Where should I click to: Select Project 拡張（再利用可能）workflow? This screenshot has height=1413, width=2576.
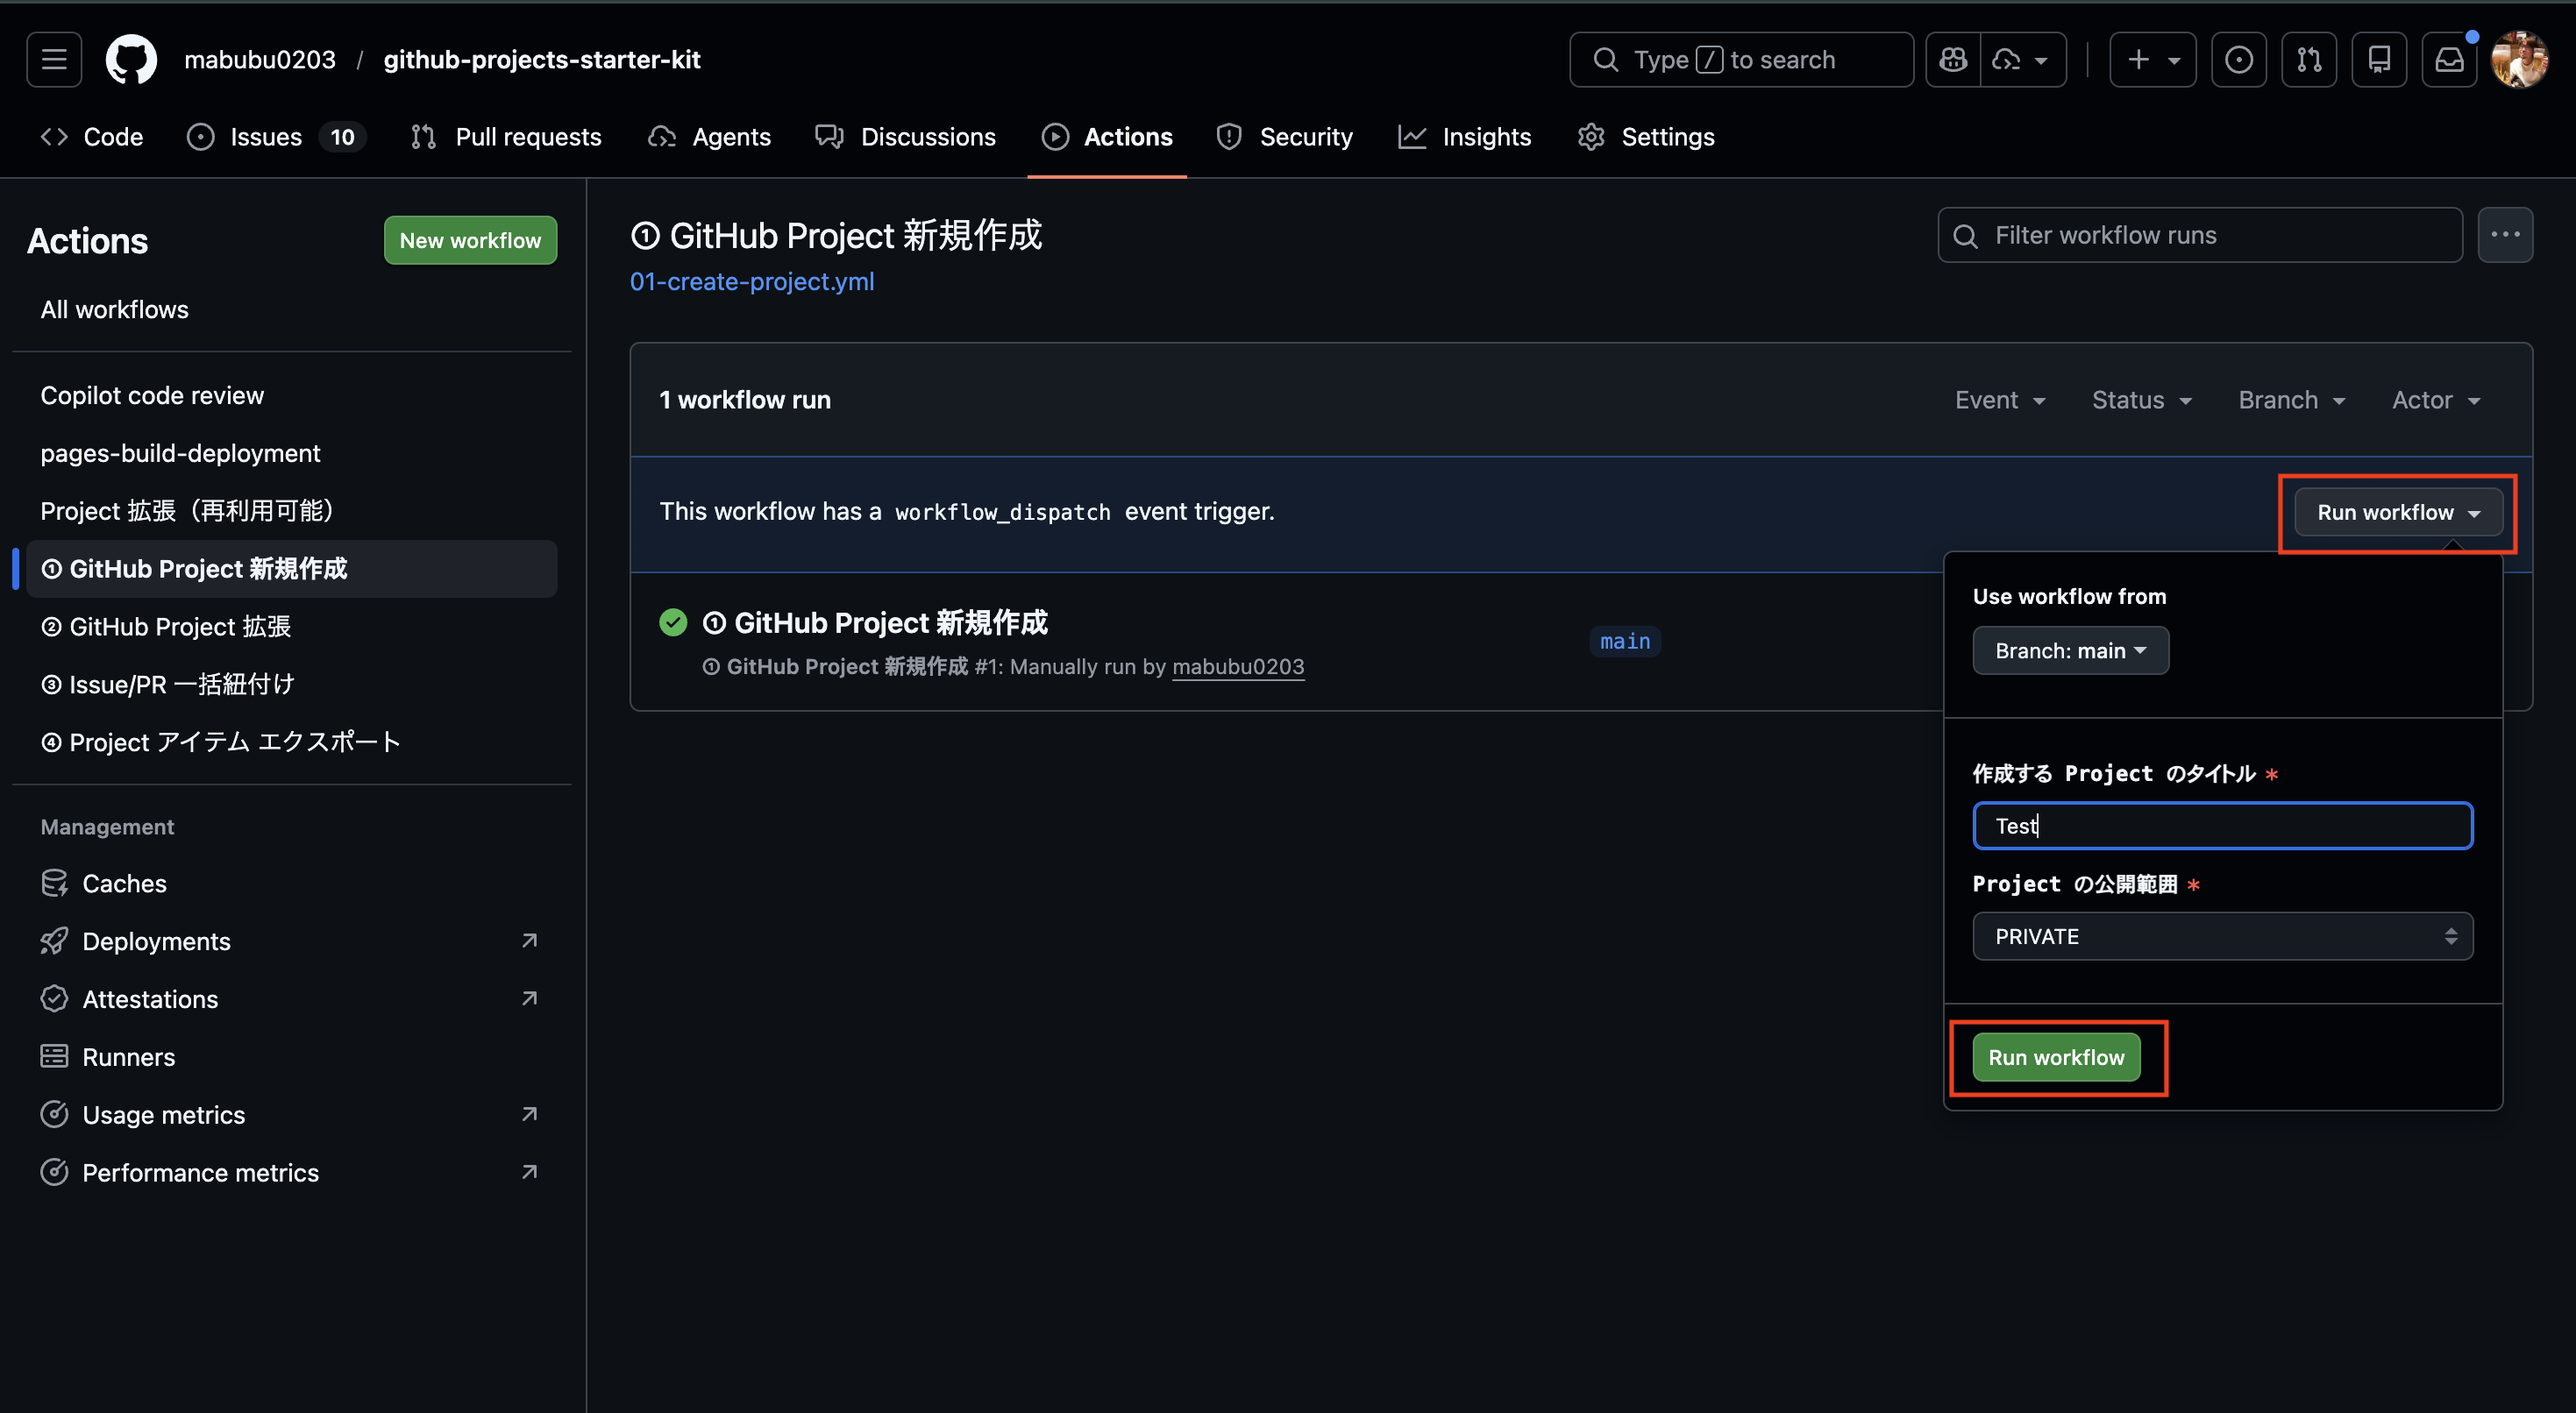pos(292,511)
